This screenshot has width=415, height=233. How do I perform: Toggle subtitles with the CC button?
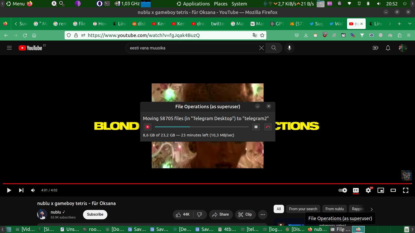356,190
